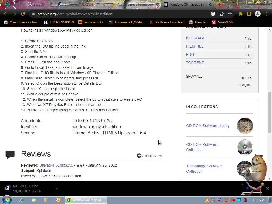The height and width of the screenshot is (204, 272).
Task: Close the downloads bar
Action: (267, 188)
